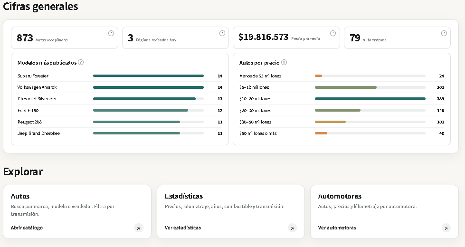Screen dimensions: 465x247
Task: Select the Volkswagen Amarok bar
Action: [x=148, y=87]
